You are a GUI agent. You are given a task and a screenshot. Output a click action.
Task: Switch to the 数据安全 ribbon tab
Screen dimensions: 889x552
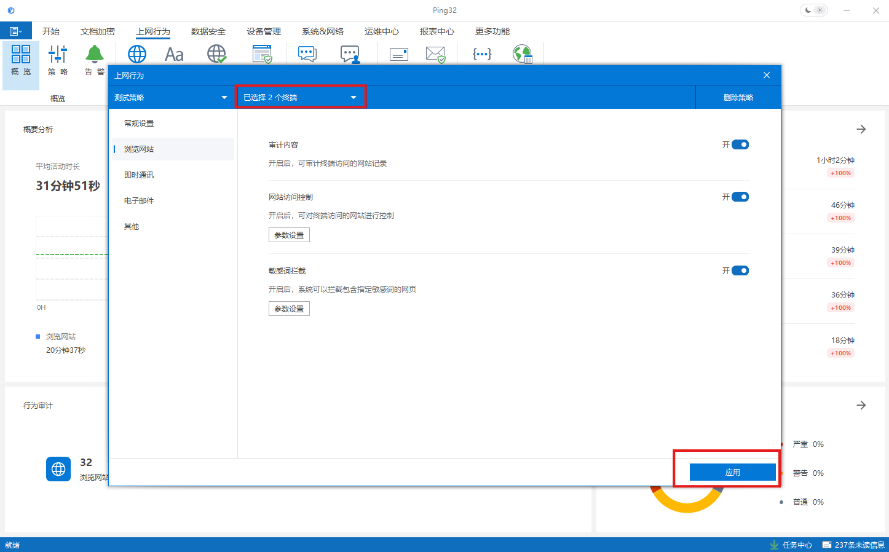point(208,31)
